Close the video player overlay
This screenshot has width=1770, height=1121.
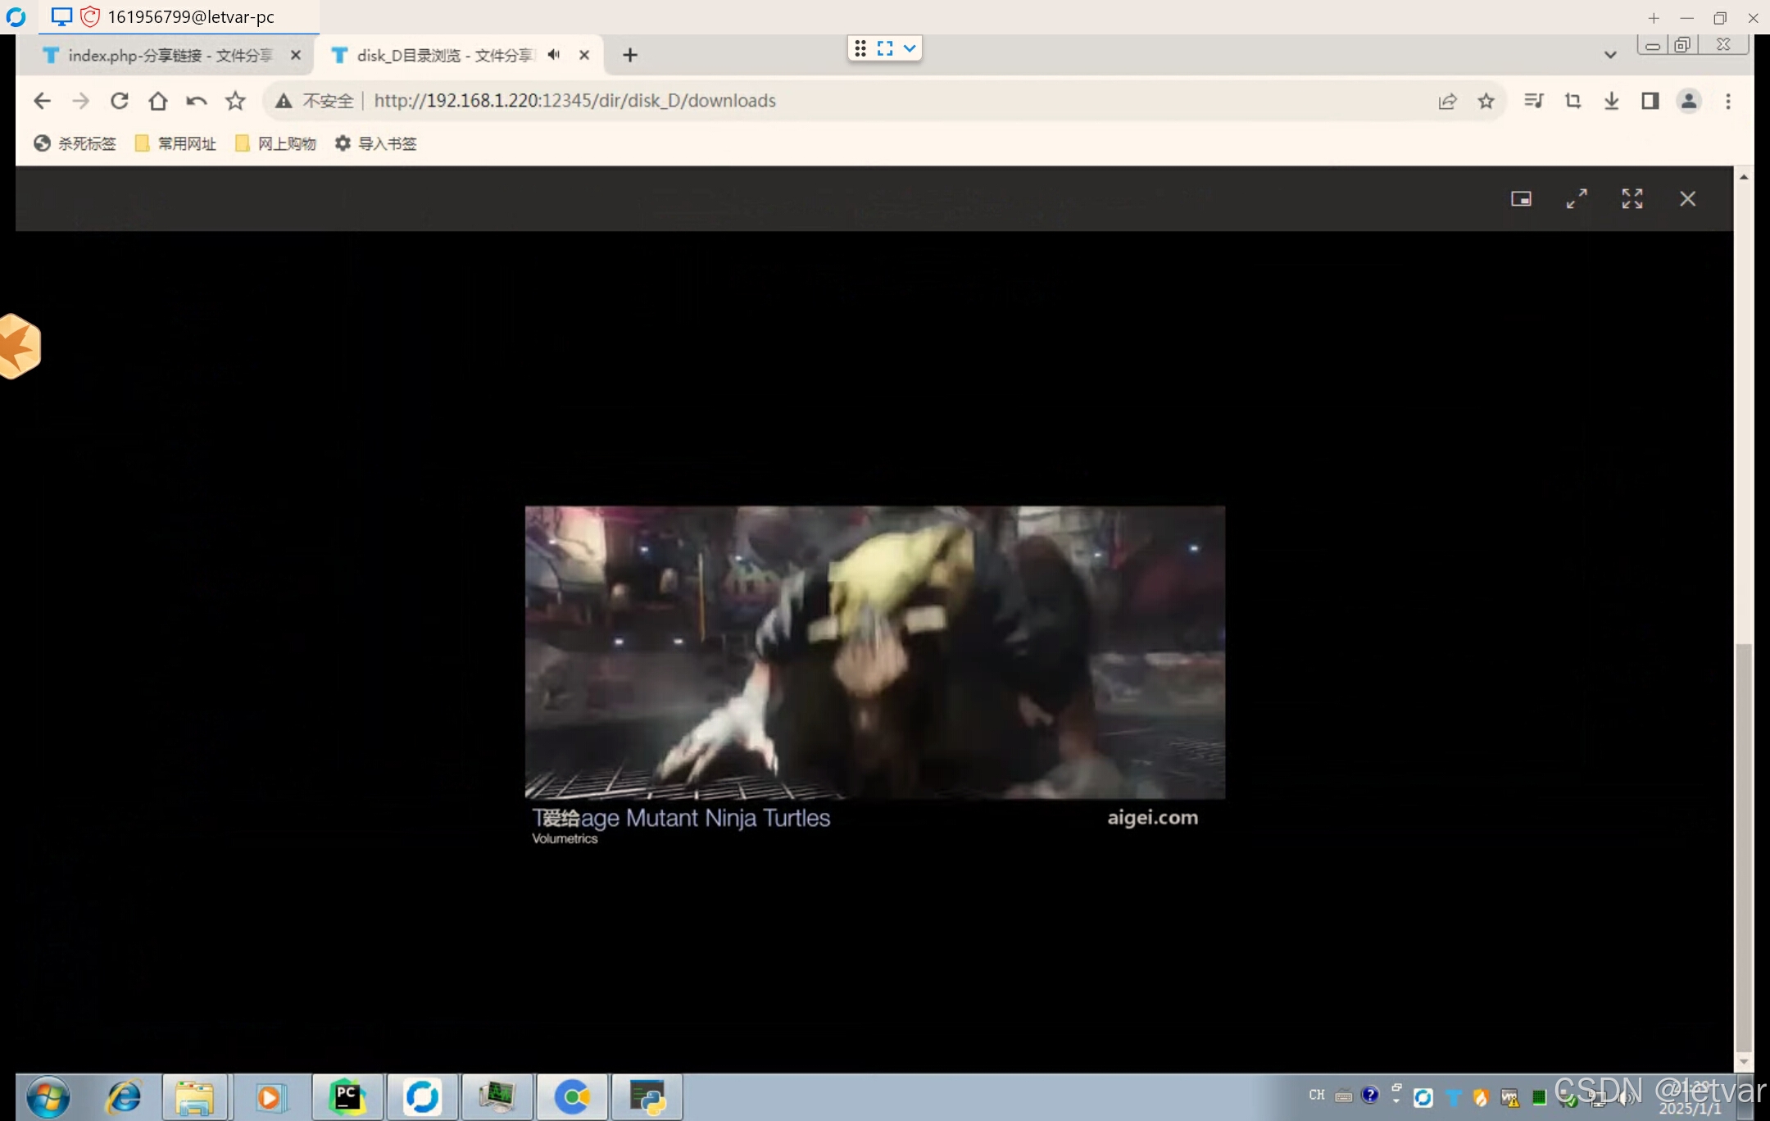pyautogui.click(x=1687, y=198)
